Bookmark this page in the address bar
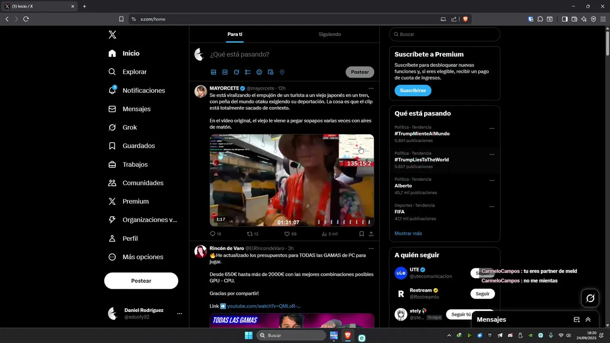The image size is (610, 343). click(121, 19)
